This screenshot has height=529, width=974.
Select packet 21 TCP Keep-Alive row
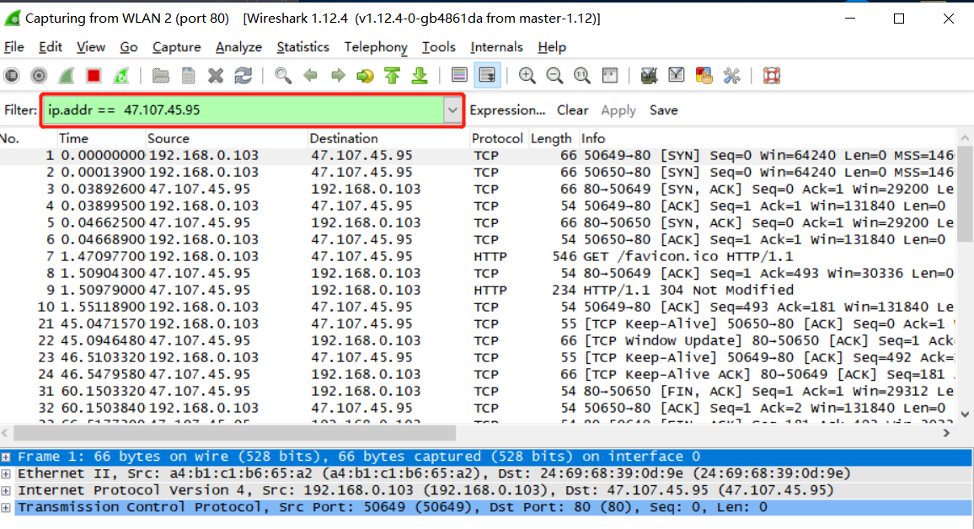coord(477,323)
